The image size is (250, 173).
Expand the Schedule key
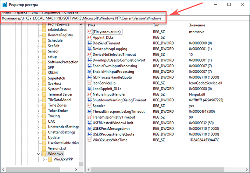38,41
